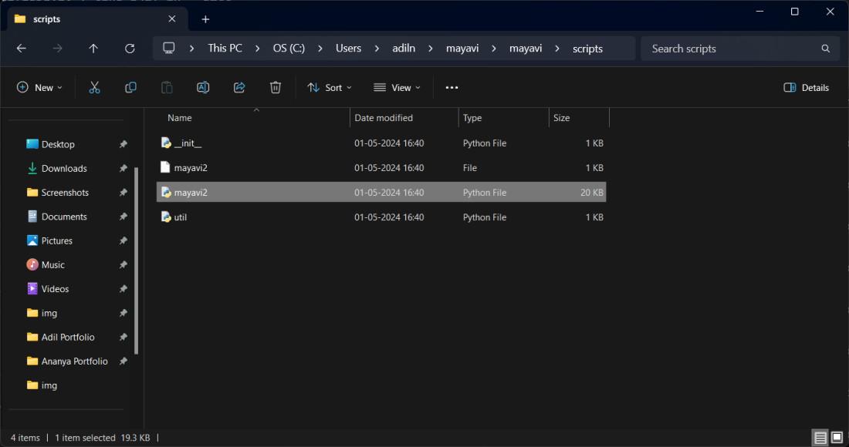Open See more options ellipsis menu

coord(452,88)
